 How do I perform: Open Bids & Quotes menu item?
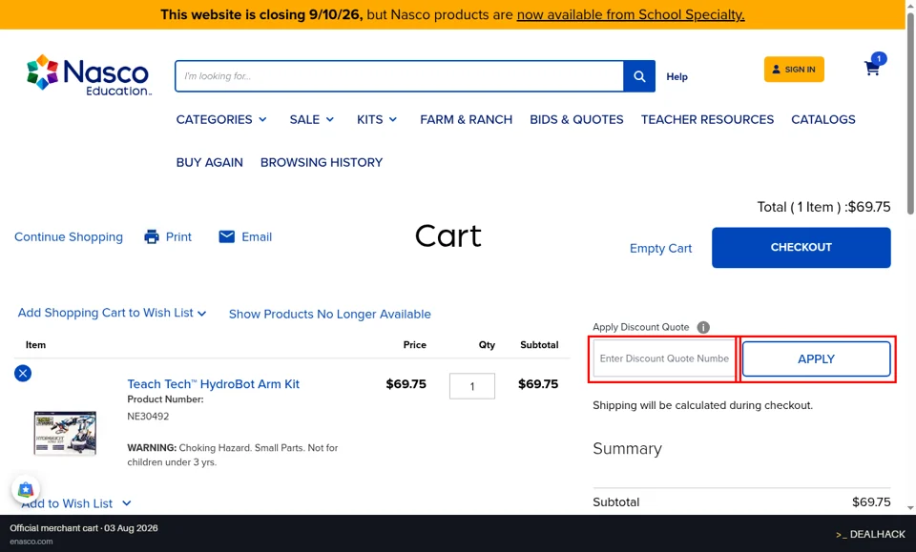[x=576, y=119]
